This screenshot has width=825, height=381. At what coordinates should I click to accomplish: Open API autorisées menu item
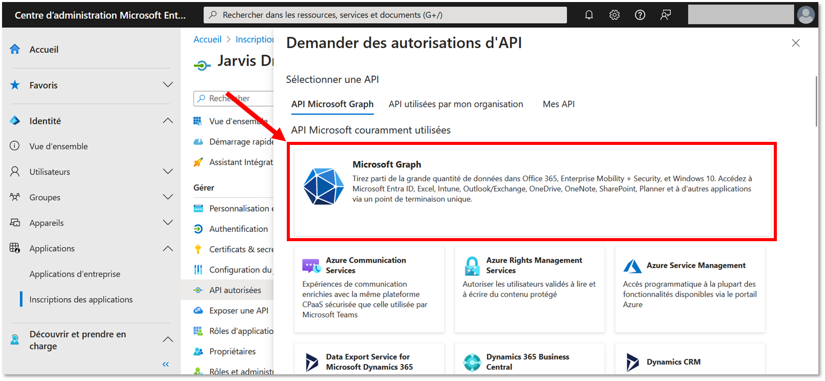click(228, 290)
